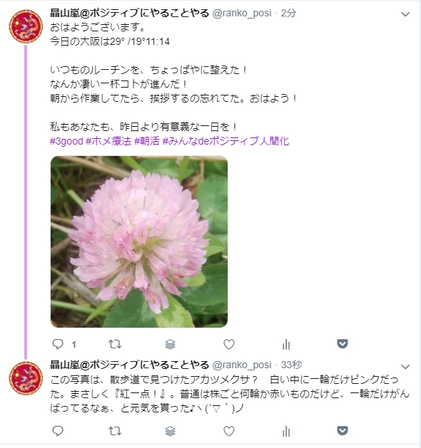Expand the second tweet's chevron menu
The width and height of the screenshot is (421, 448).
pyautogui.click(x=405, y=367)
